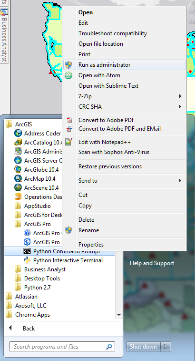Screen dimensions: 195x361
Task: Choose Print from the context menu
Action: click(124, 54)
